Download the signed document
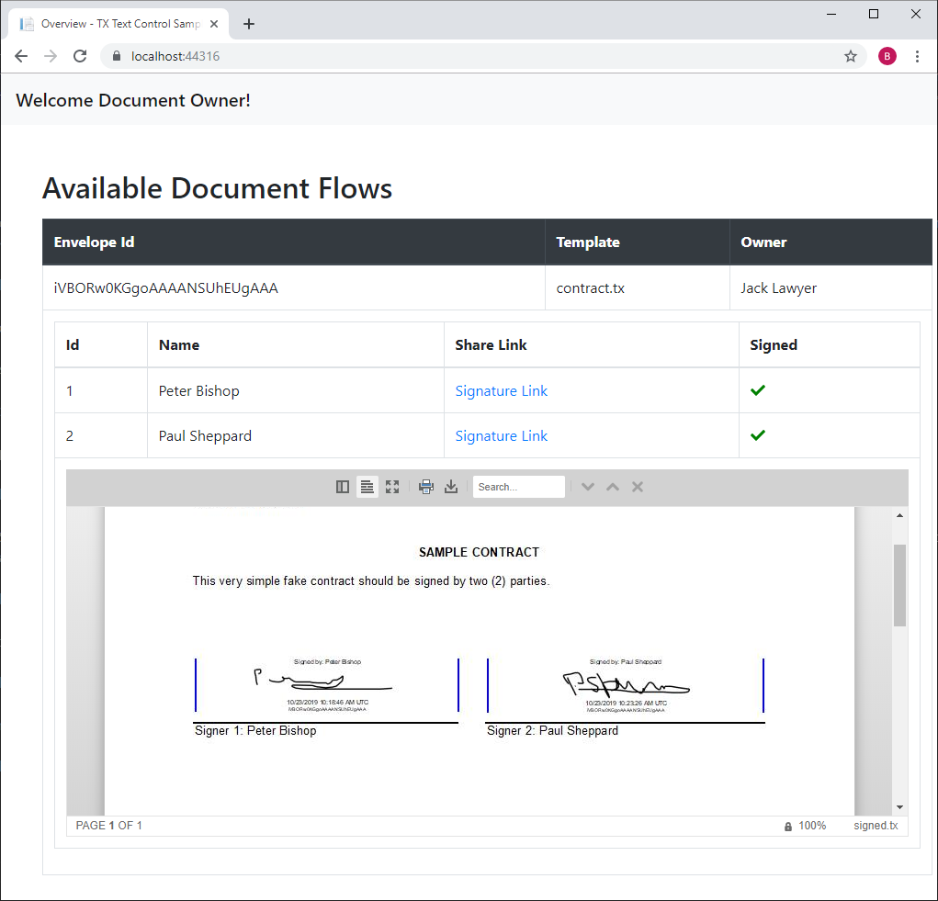938x901 pixels. point(451,487)
